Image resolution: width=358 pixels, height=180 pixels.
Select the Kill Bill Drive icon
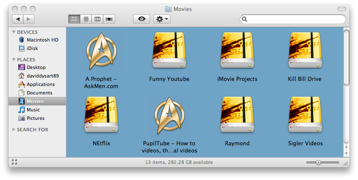305,50
